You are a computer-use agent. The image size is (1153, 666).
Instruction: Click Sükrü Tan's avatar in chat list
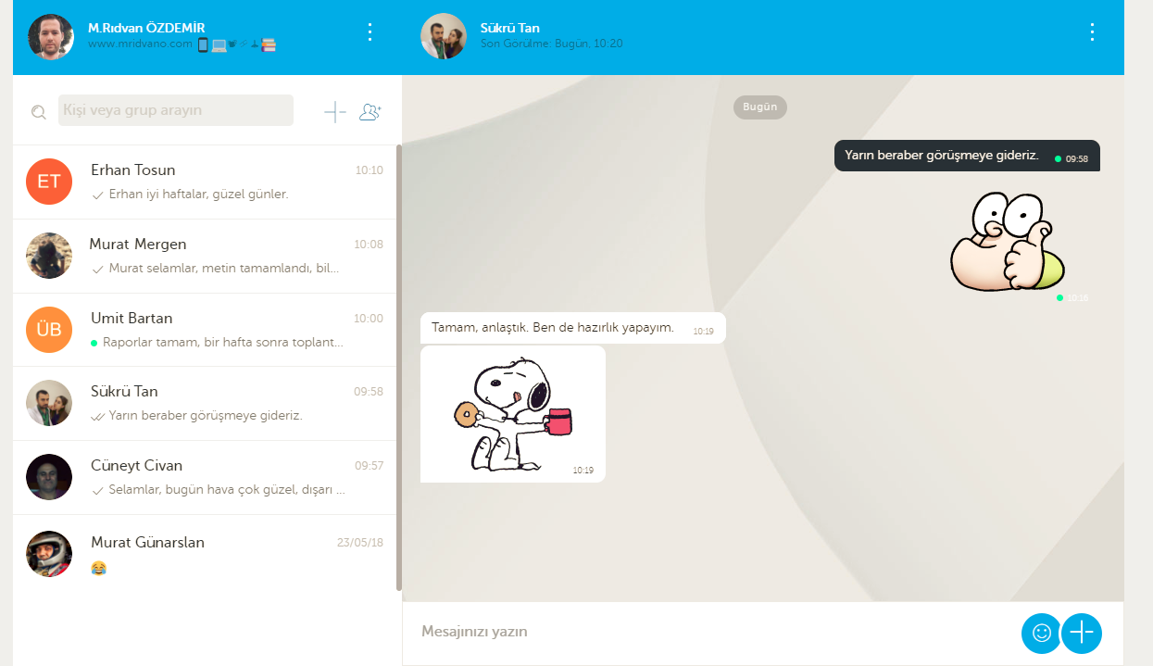click(49, 403)
